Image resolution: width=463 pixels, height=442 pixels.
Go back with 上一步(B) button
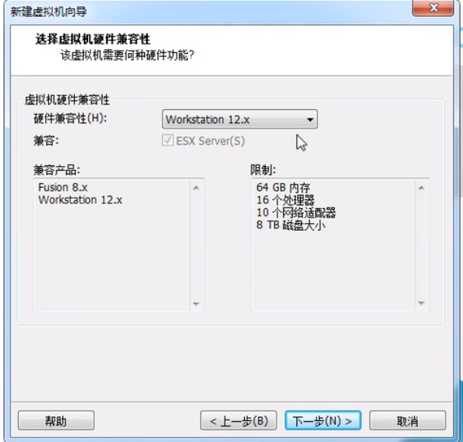(x=239, y=420)
